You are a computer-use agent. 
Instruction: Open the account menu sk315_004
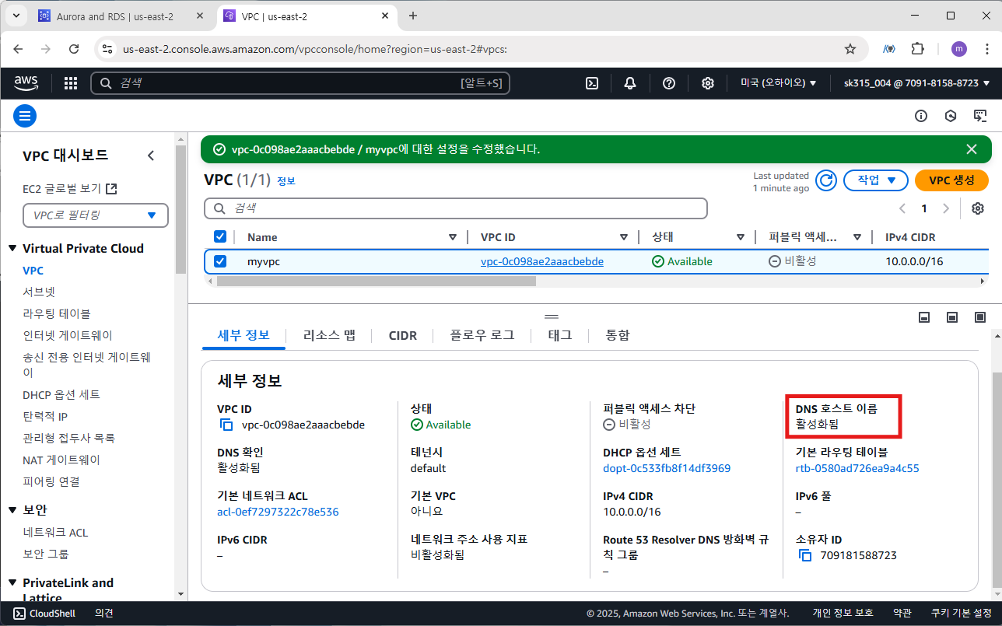pos(916,83)
